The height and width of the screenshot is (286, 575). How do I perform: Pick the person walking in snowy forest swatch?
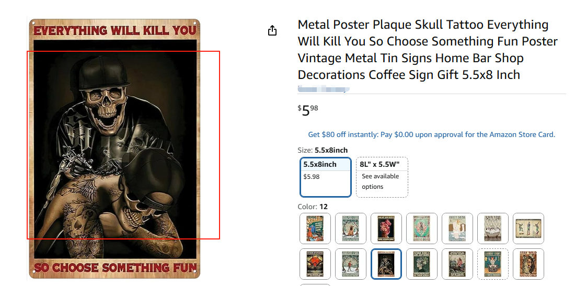350,264
